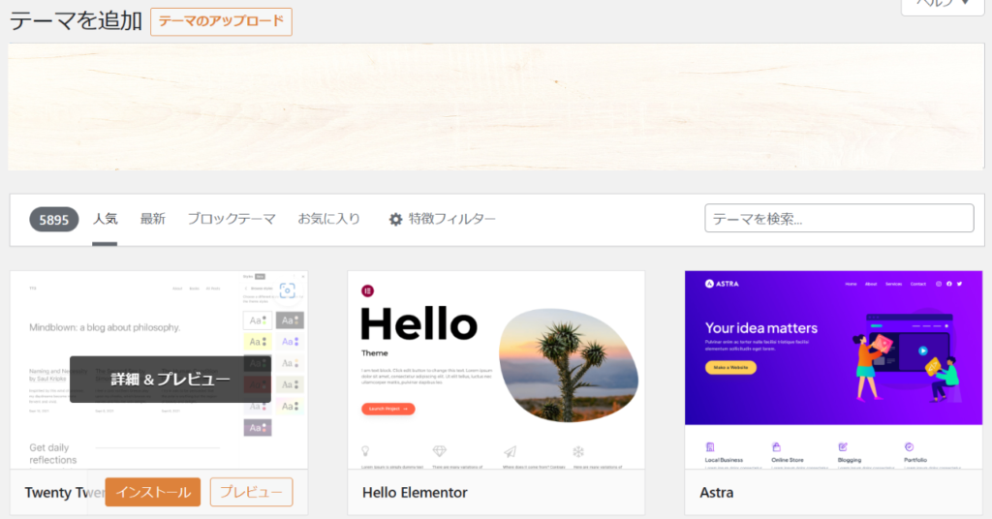992x519 pixels.
Task: Click the yellow Aa style swatch
Action: click(x=257, y=342)
